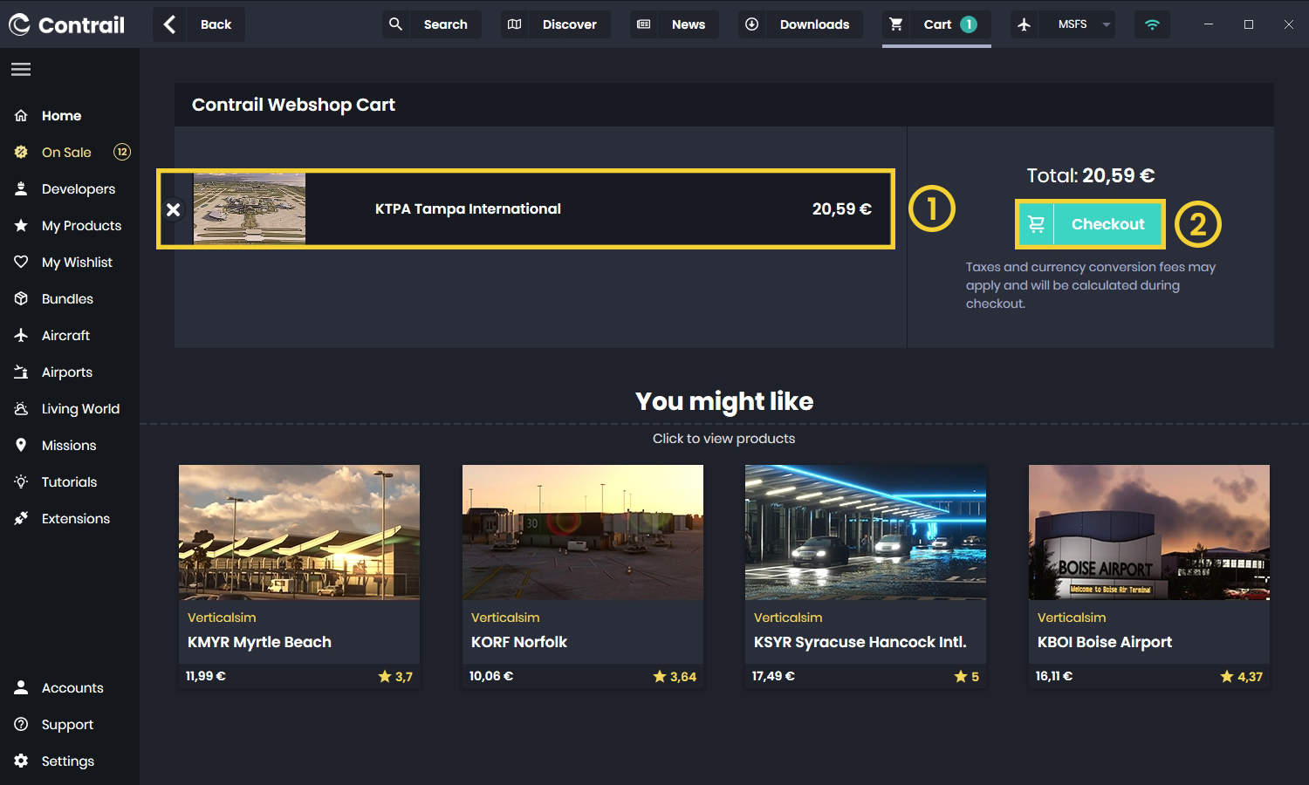Viewport: 1309px width, 785px height.
Task: Click the KTPA Tampa cart item thumbnail
Action: click(x=250, y=208)
